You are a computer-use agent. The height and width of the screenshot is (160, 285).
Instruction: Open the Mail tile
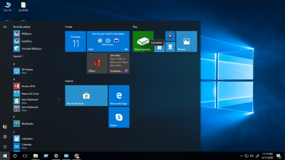tap(108, 41)
